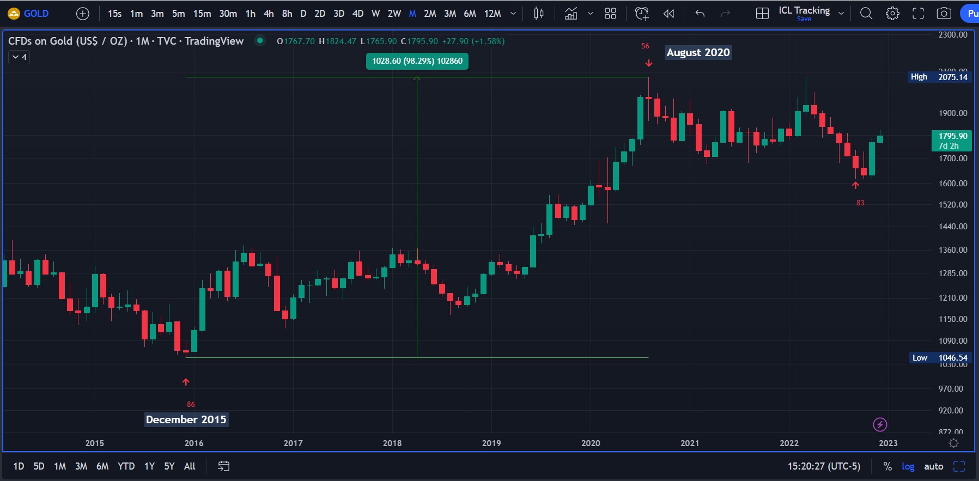Open indicator templates grid icon
This screenshot has height=481, width=979.
[610, 14]
